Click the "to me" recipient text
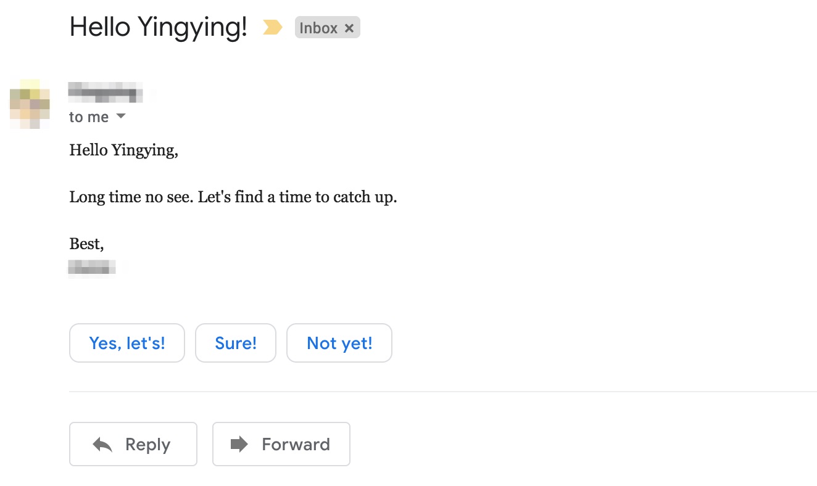 click(89, 117)
